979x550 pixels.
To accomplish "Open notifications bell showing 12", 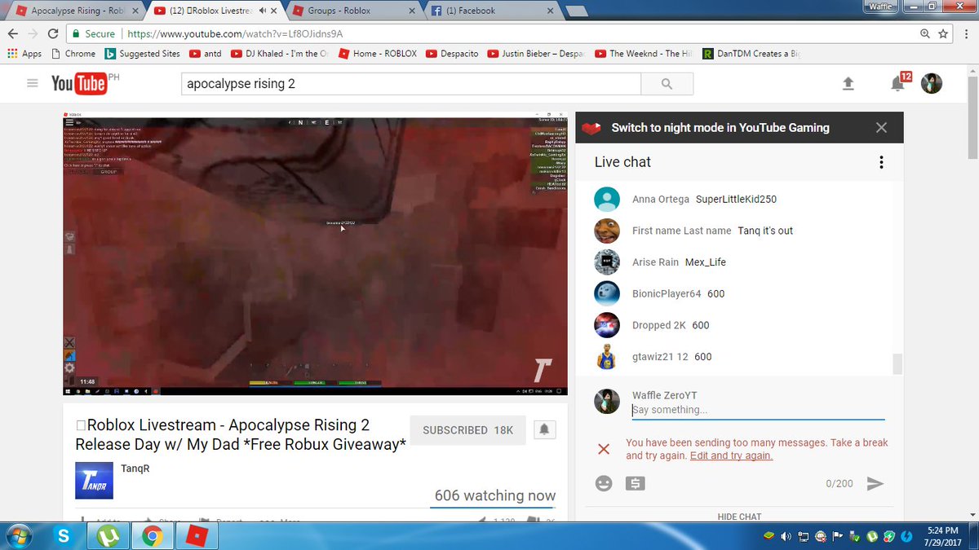I will [898, 83].
